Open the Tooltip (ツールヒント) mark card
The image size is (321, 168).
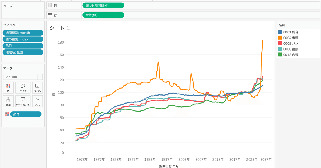[23, 101]
